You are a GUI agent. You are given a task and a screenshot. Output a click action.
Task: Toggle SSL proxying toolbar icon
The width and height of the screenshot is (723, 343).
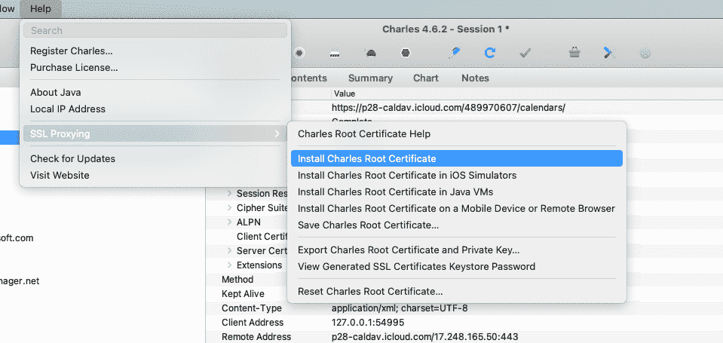click(335, 54)
